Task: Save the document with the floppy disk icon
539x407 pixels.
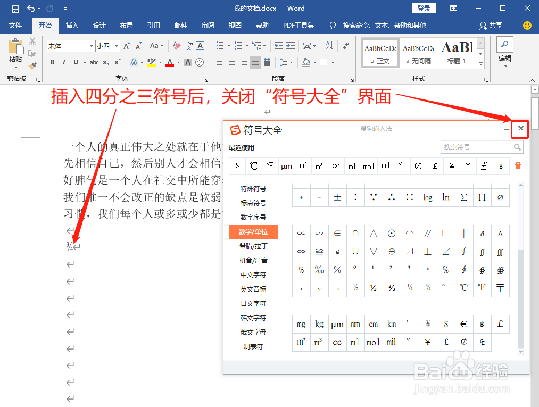Action: tap(15, 9)
